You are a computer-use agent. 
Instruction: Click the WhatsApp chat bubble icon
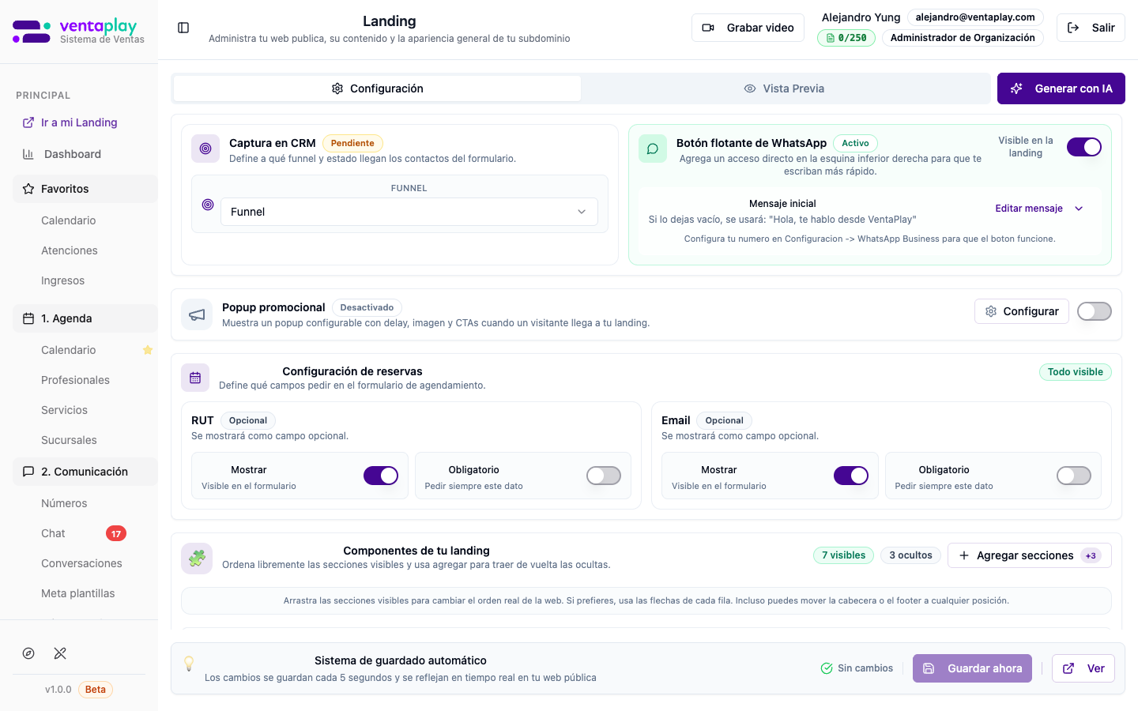(x=653, y=148)
